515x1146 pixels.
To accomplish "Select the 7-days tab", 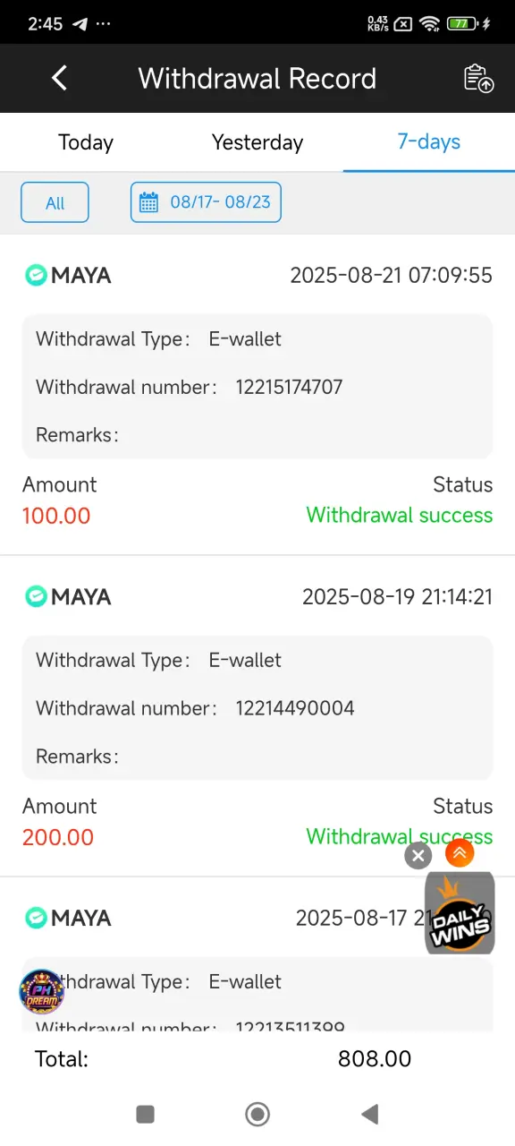I will click(x=429, y=141).
